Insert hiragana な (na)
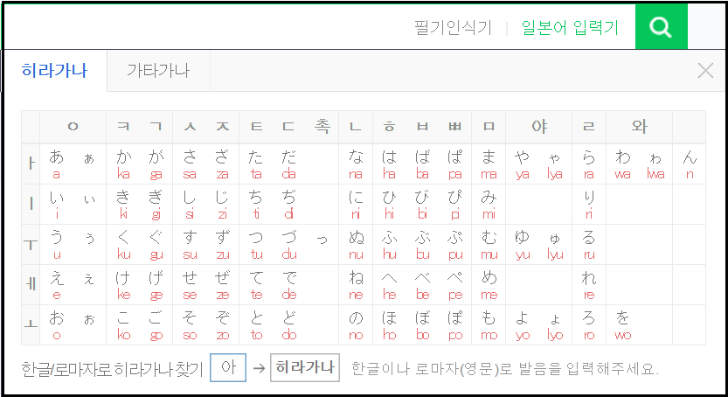728x397 pixels. [x=356, y=164]
